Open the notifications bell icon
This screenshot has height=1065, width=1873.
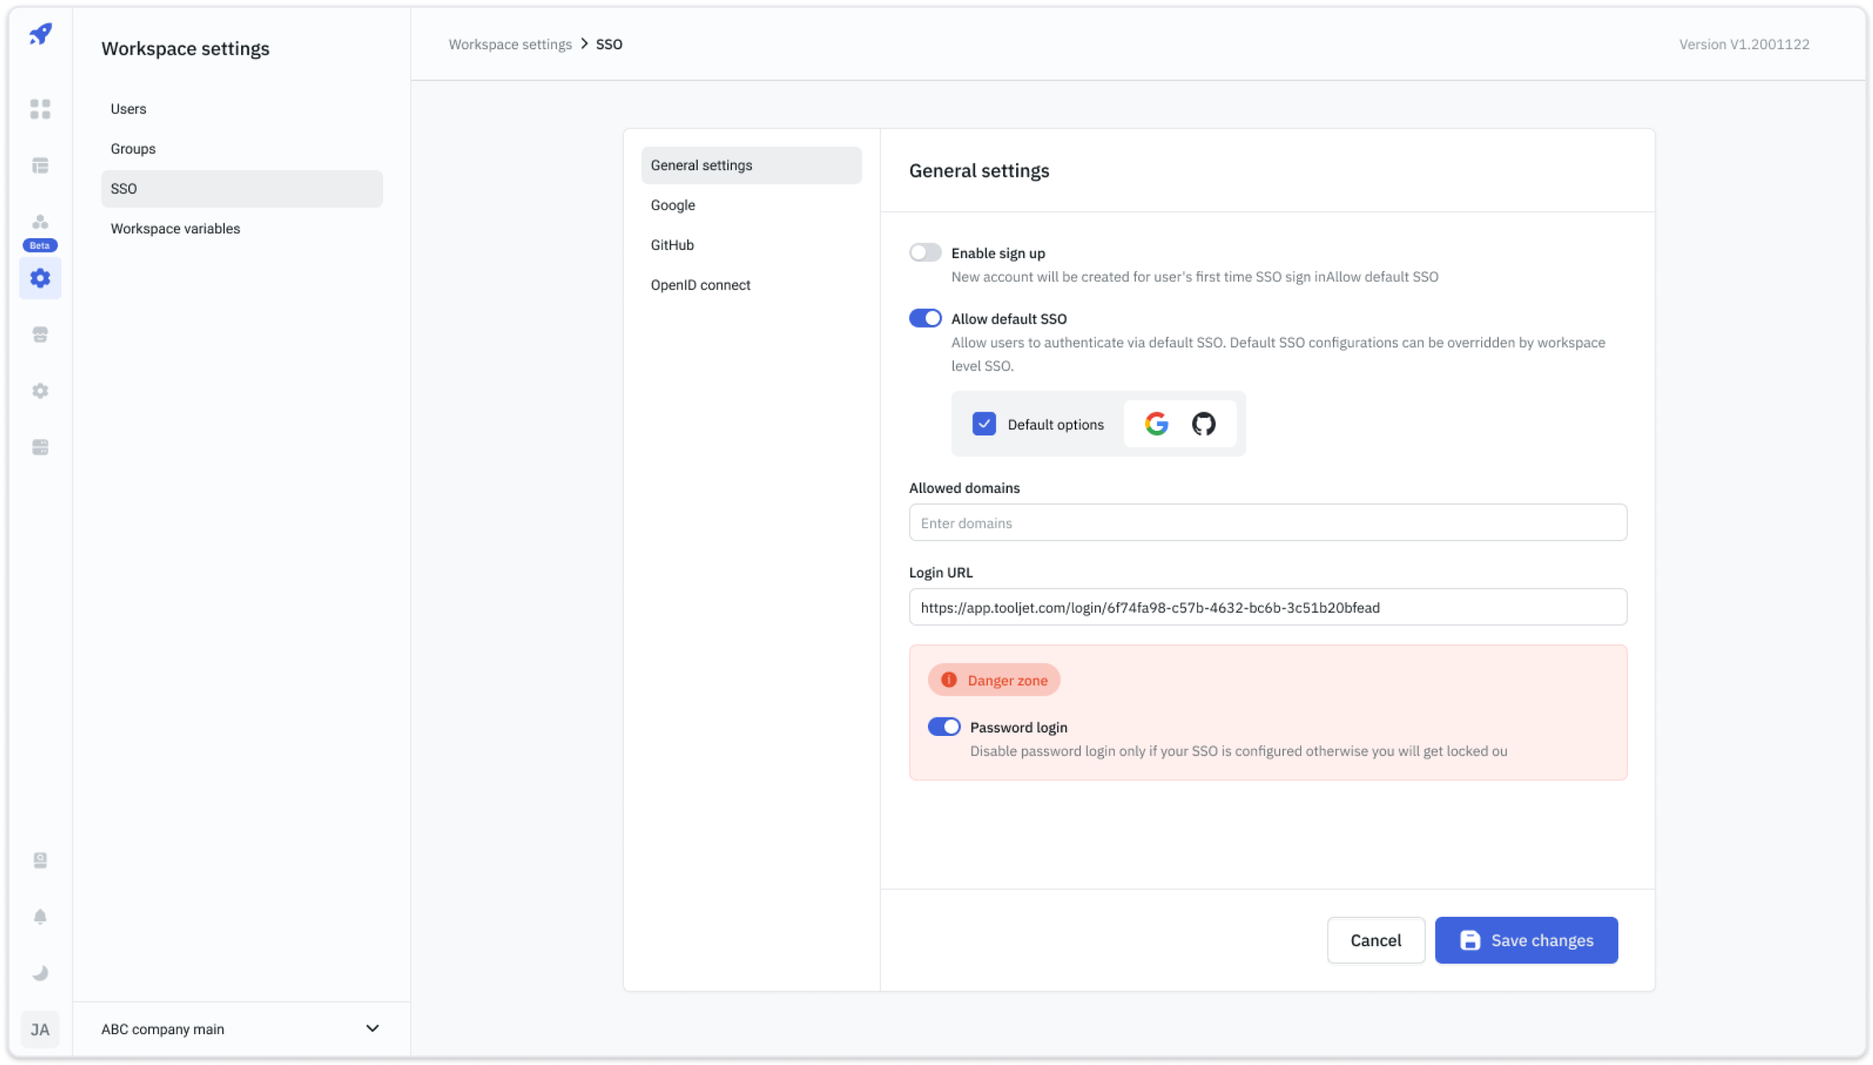tap(40, 916)
